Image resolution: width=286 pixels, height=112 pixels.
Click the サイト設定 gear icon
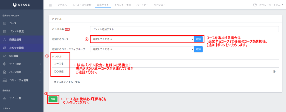click(5, 64)
